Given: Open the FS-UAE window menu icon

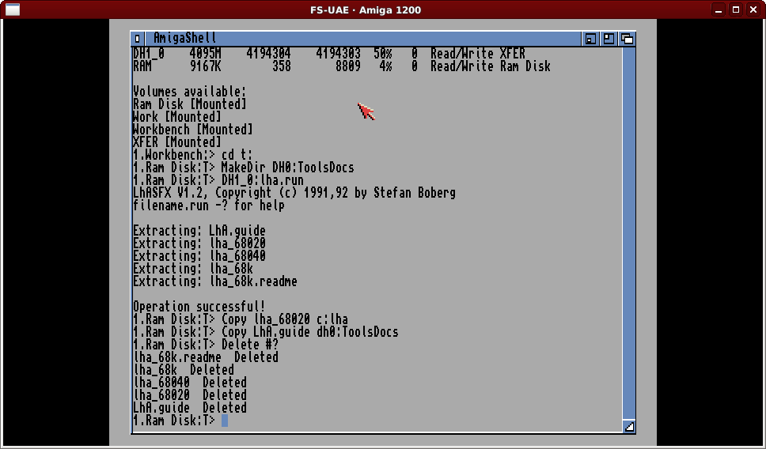Looking at the screenshot, I should pos(13,9).
